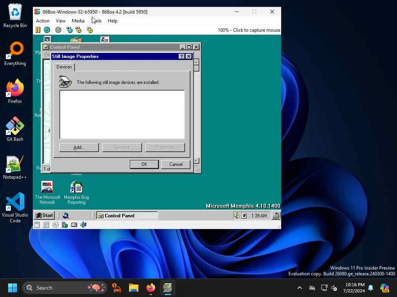Viewport: 397px width, 297px height.
Task: Click the scheduler tray icon beside clock
Action: (x=244, y=215)
